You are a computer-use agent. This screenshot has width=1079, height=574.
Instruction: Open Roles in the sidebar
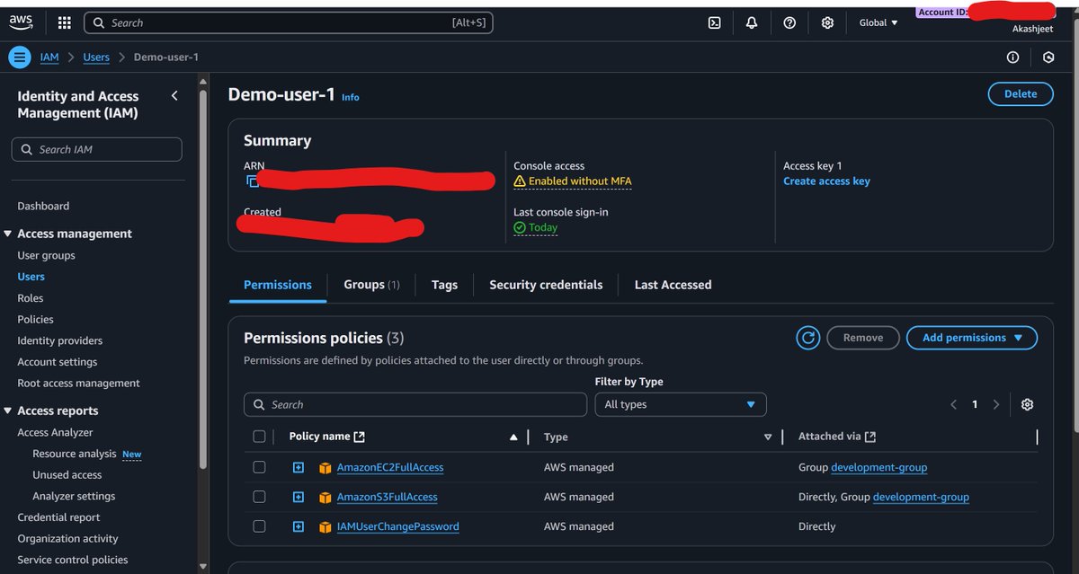30,298
